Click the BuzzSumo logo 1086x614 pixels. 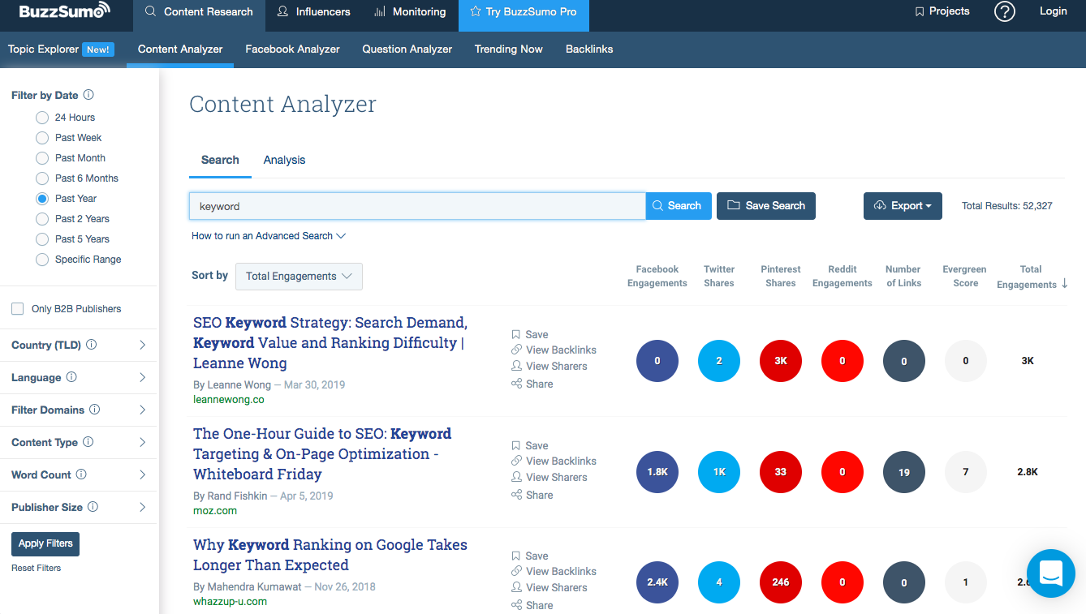(64, 11)
